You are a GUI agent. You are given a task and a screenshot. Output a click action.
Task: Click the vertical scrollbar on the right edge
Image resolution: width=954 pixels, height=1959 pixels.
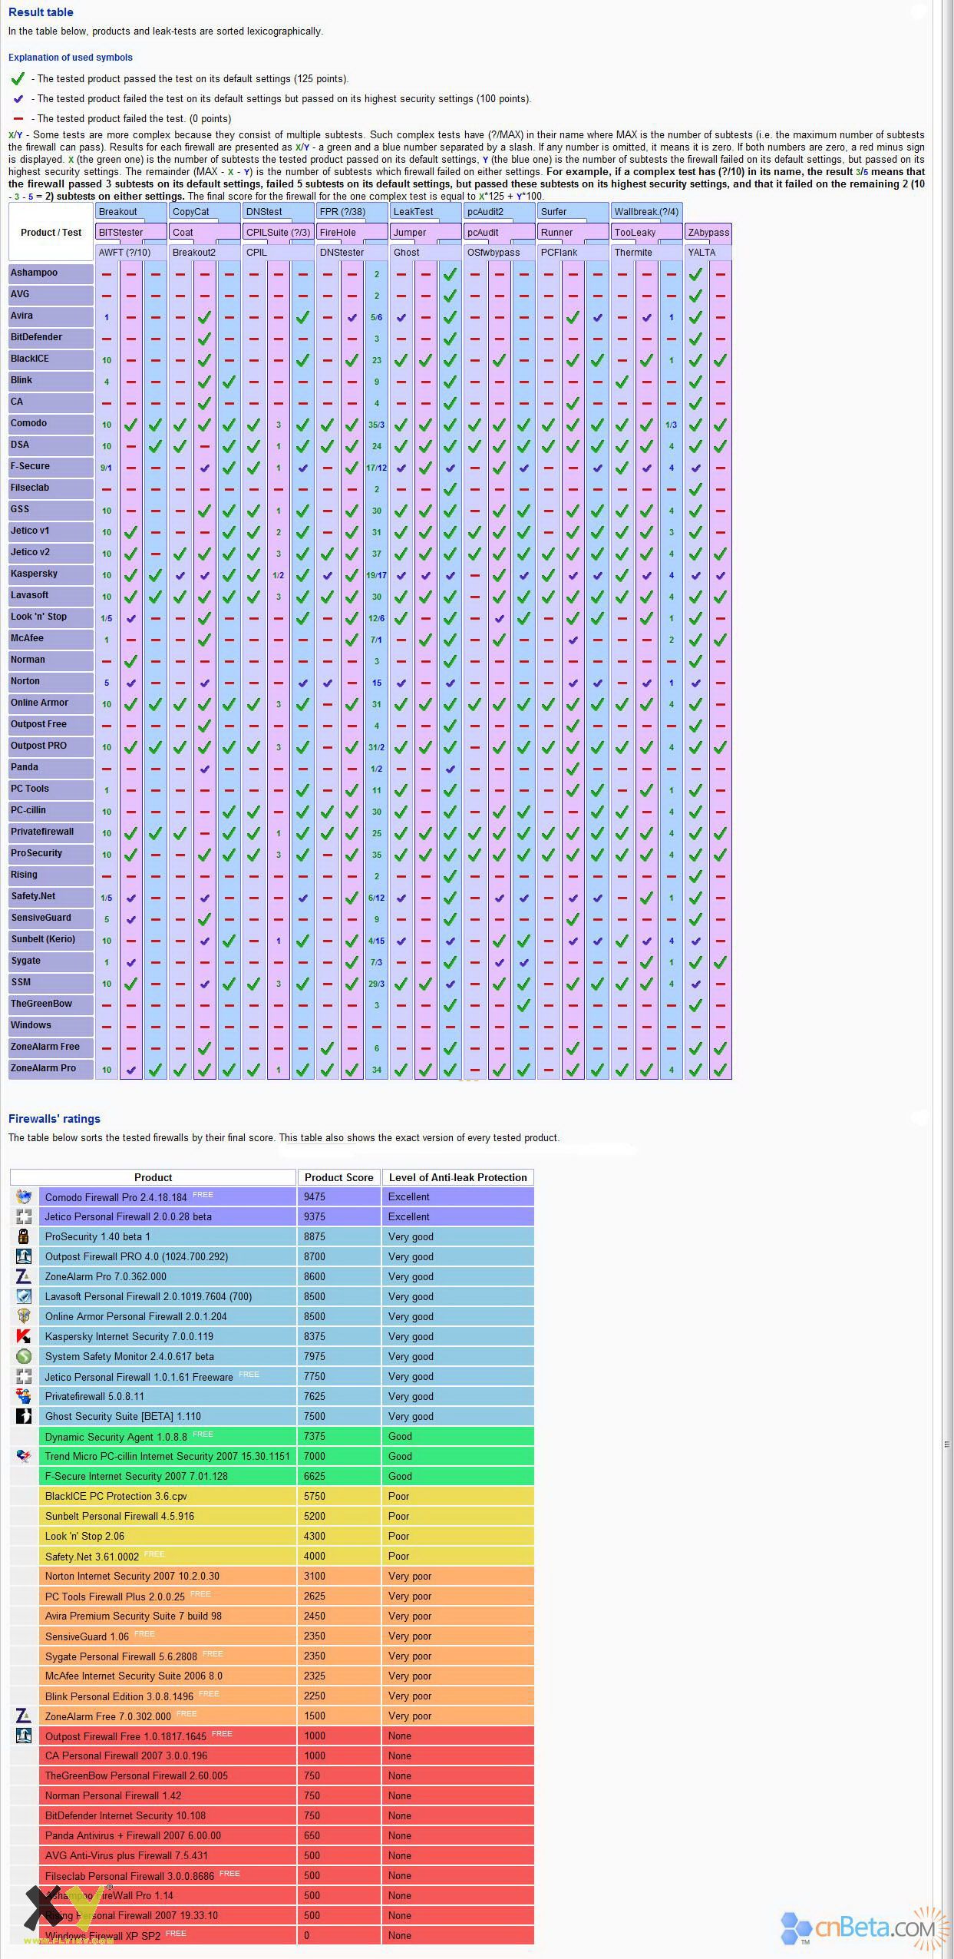coord(946,979)
